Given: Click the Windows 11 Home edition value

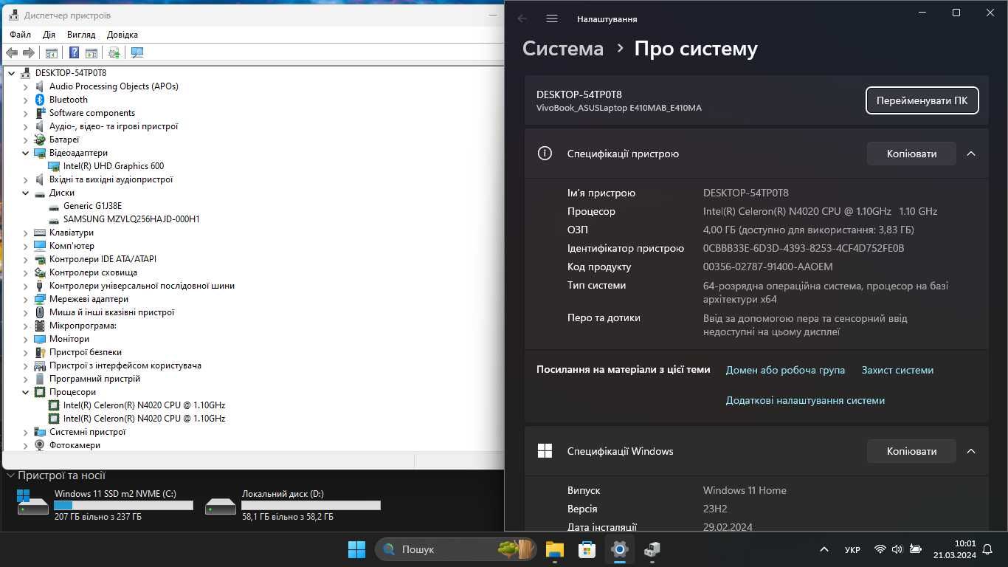Looking at the screenshot, I should pos(745,490).
